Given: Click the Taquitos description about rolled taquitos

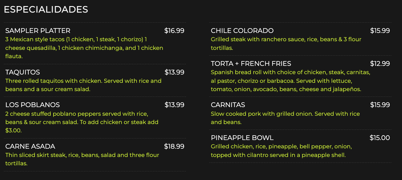Looking at the screenshot, I should click(x=83, y=85).
